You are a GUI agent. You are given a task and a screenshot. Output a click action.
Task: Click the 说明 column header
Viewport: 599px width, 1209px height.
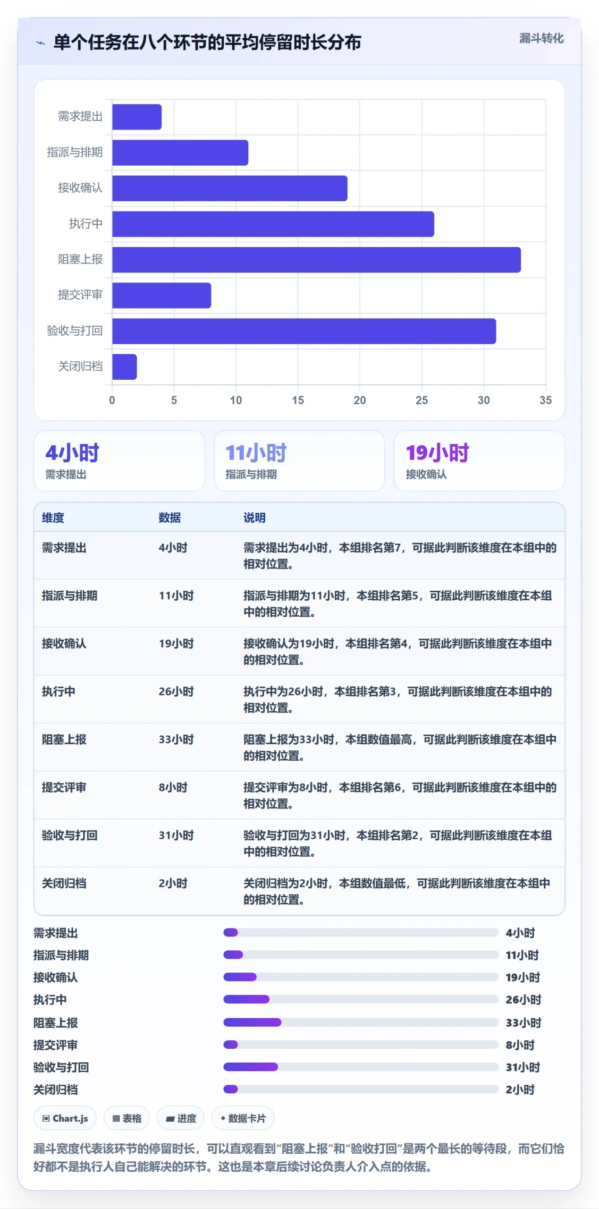[254, 518]
